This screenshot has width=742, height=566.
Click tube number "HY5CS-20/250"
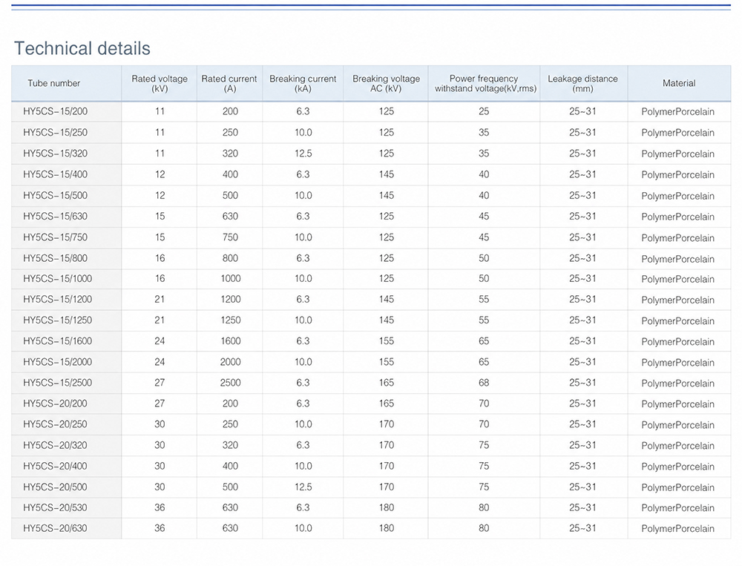point(56,424)
